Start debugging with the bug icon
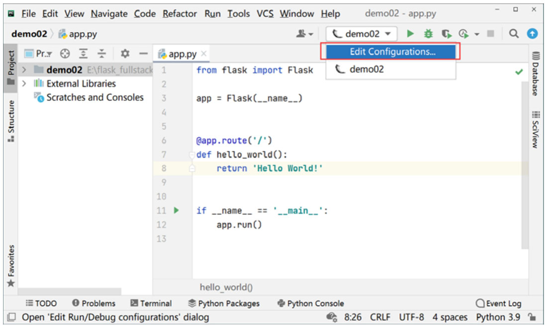The image size is (547, 331). pos(428,34)
